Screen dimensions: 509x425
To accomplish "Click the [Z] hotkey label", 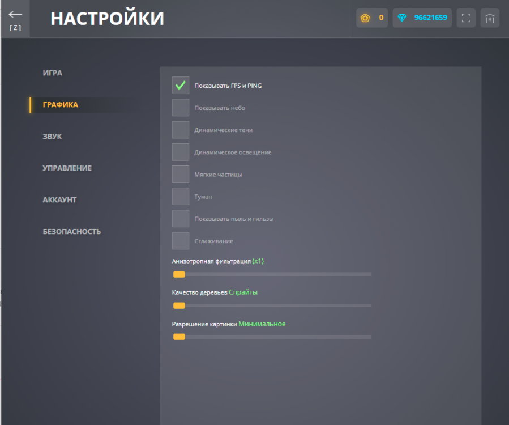I will pyautogui.click(x=15, y=28).
